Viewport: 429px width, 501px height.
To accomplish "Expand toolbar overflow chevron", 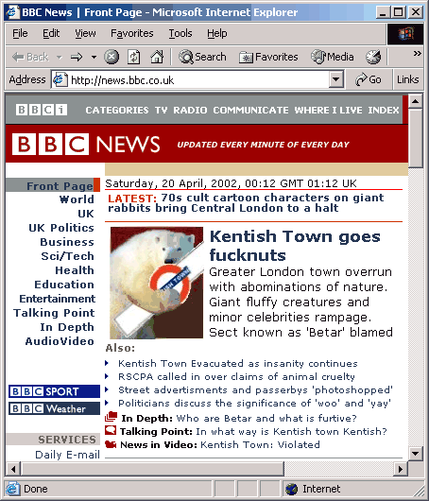I will (417, 53).
